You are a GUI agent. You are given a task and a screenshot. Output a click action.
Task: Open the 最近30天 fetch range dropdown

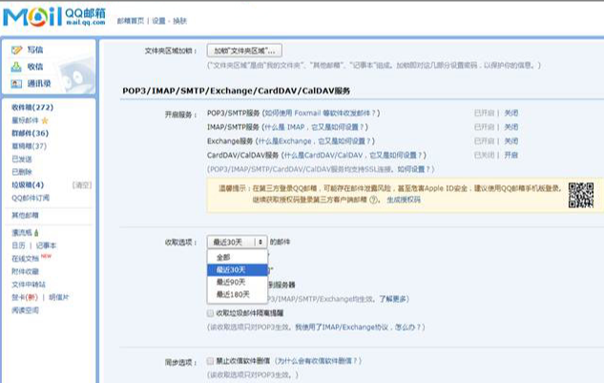tap(237, 242)
